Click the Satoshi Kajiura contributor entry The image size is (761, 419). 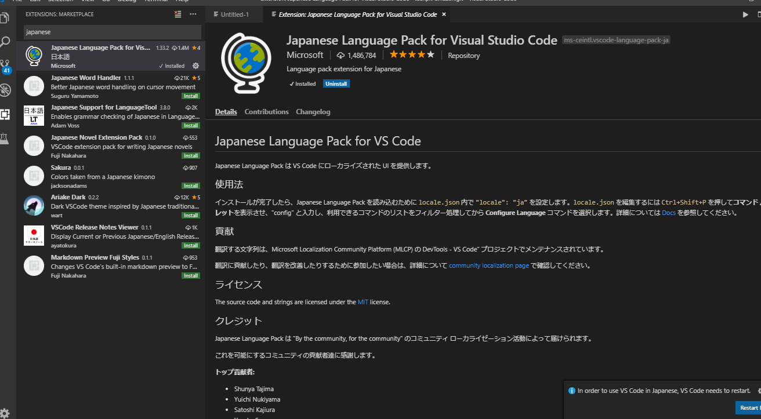tap(255, 410)
